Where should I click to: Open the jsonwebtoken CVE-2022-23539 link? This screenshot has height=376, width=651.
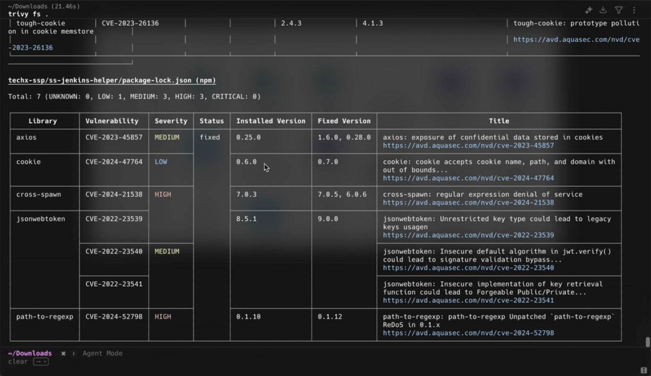click(468, 235)
